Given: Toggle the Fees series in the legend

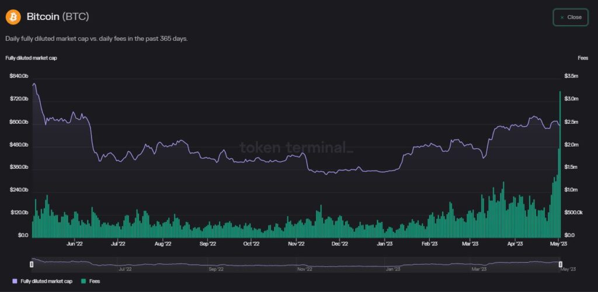Looking at the screenshot, I should tap(94, 281).
